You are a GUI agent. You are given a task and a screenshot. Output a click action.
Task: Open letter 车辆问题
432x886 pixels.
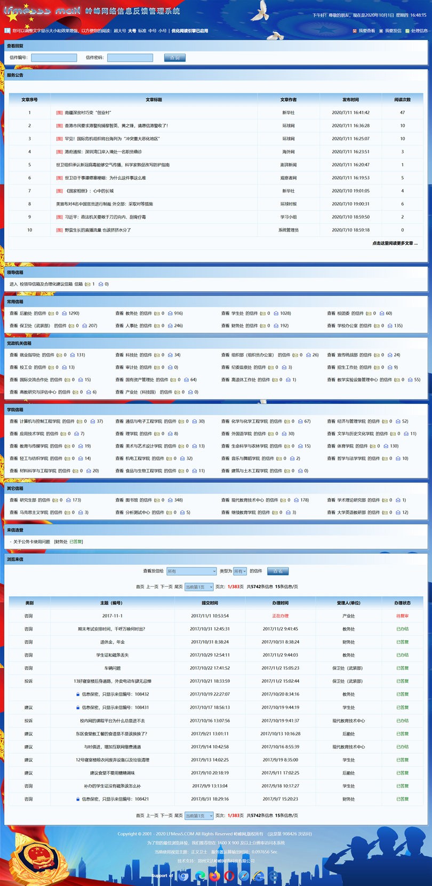[112, 668]
